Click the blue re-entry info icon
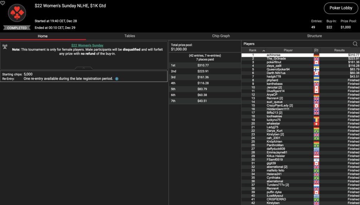Viewport: 360px width, 205px height. click(117, 79)
